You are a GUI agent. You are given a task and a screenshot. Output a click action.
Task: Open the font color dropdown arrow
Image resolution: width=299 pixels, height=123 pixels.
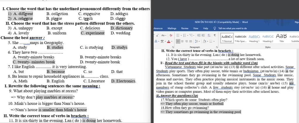click(172, 41)
